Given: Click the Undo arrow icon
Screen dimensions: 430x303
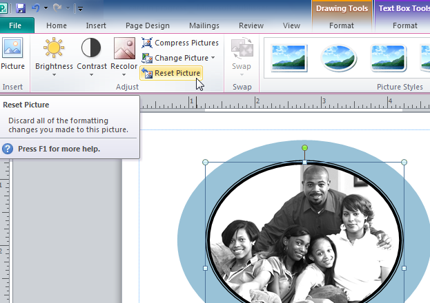Looking at the screenshot, I should click(35, 8).
